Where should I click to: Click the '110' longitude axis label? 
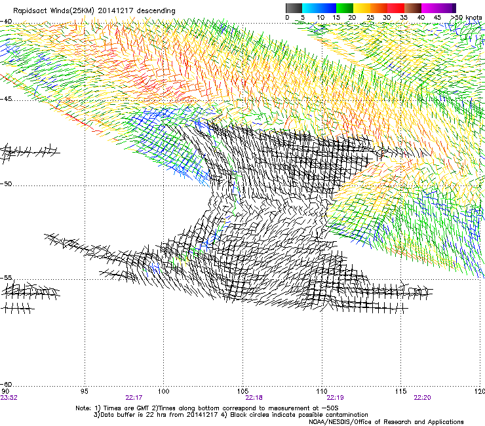coord(322,391)
